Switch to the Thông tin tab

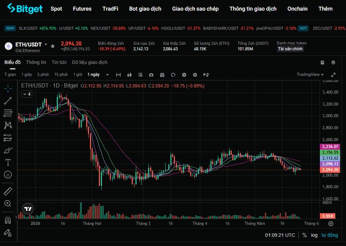click(x=36, y=63)
